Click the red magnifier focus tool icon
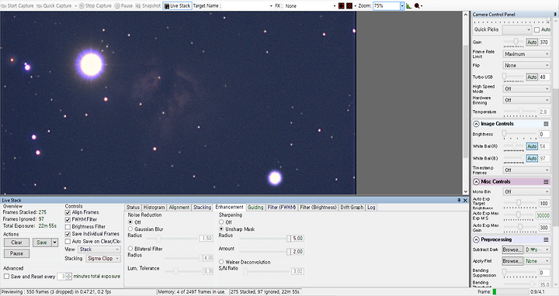 point(417,5)
